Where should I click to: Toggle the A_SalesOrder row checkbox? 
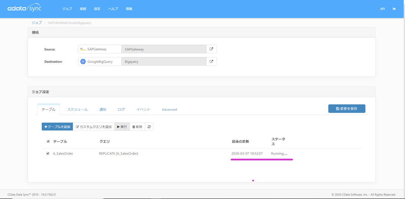48,153
